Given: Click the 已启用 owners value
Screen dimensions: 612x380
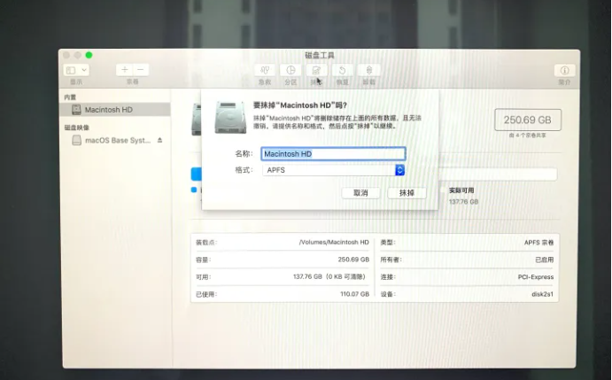Looking at the screenshot, I should pyautogui.click(x=545, y=260).
